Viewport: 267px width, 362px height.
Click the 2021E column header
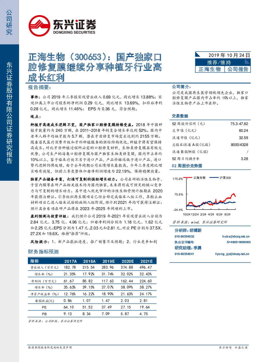coord(147,261)
